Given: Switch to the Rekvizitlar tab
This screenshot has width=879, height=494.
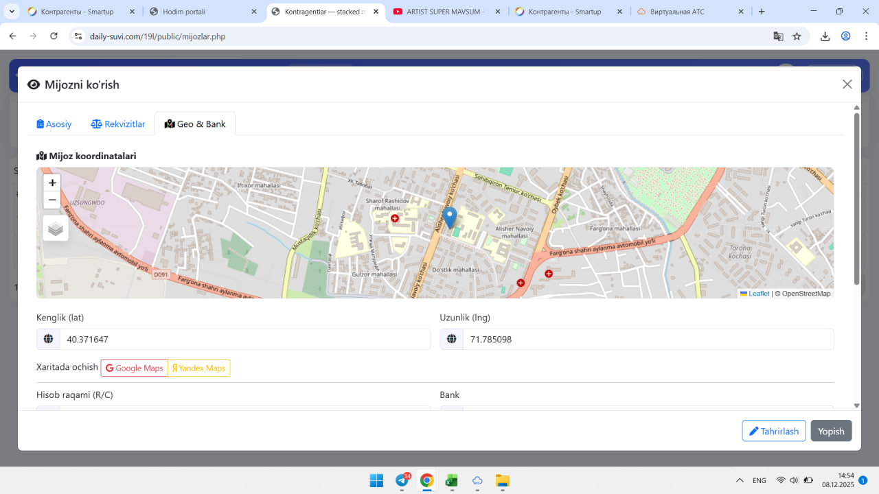Looking at the screenshot, I should [118, 124].
